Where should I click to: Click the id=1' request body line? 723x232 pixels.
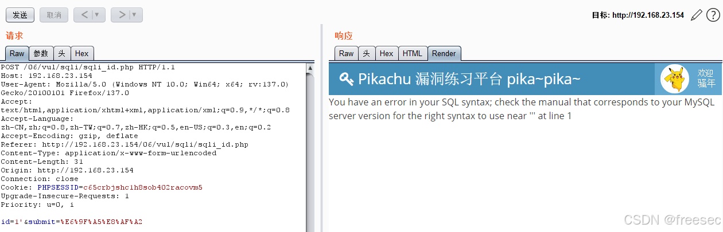72,222
